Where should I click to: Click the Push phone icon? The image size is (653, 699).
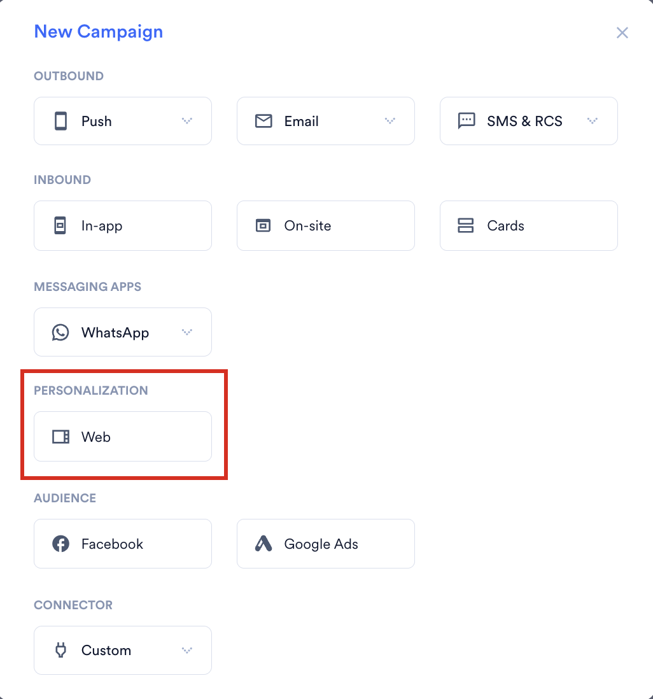60,121
